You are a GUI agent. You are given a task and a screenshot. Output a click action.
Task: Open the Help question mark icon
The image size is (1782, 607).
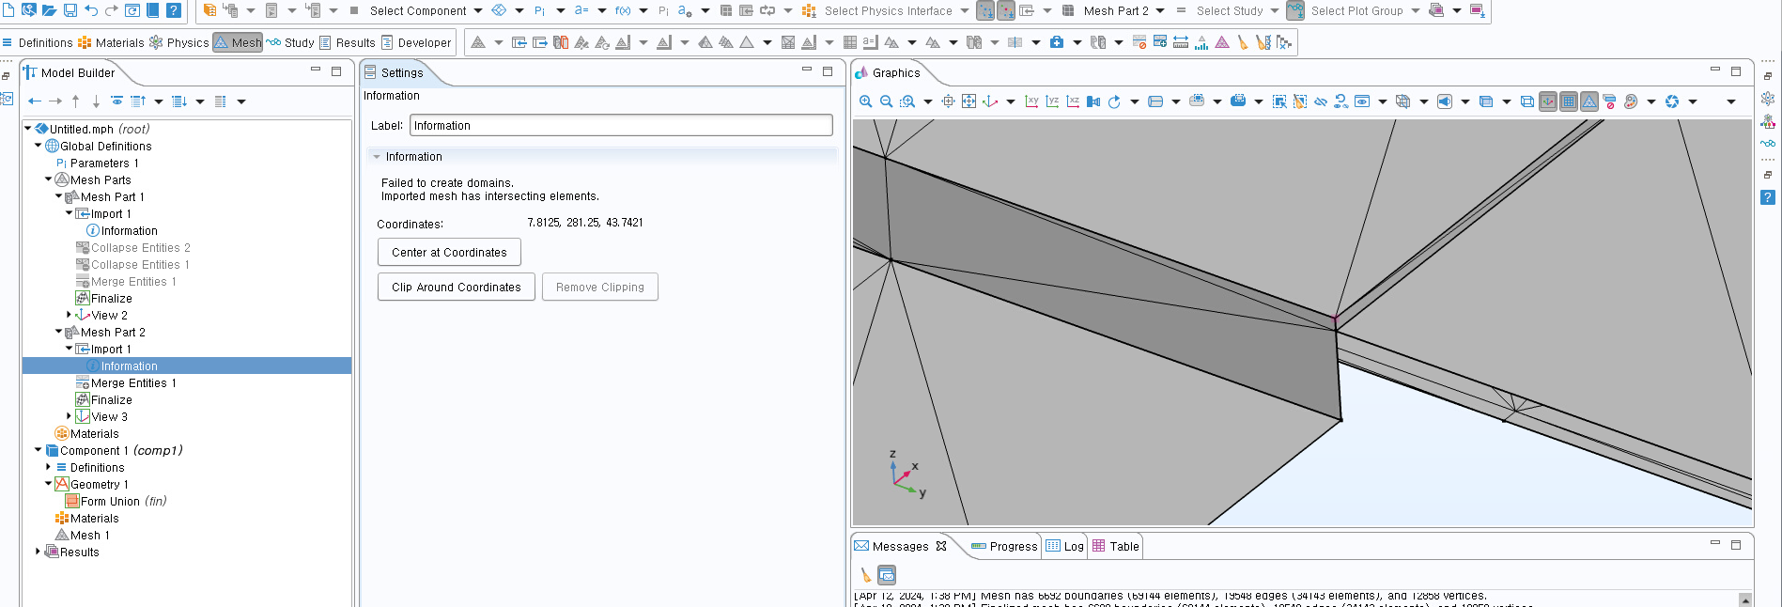pos(174,10)
